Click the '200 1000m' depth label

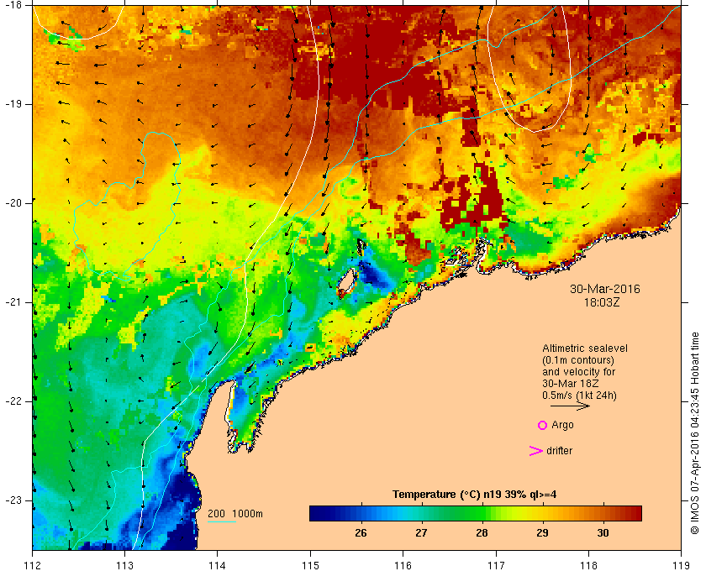[235, 514]
